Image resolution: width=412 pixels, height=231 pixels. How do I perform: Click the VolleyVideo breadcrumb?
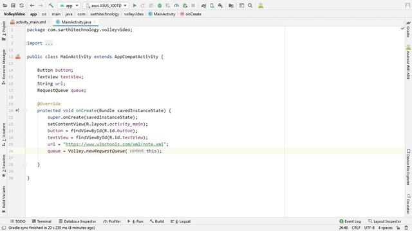14,14
